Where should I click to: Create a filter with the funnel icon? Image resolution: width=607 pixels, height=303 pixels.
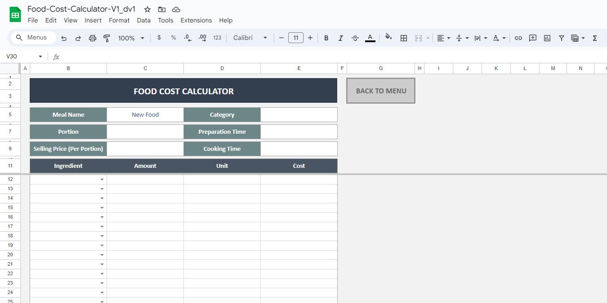[x=562, y=38]
